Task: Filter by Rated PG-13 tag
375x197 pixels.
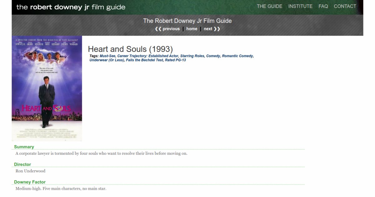Action: coord(175,60)
